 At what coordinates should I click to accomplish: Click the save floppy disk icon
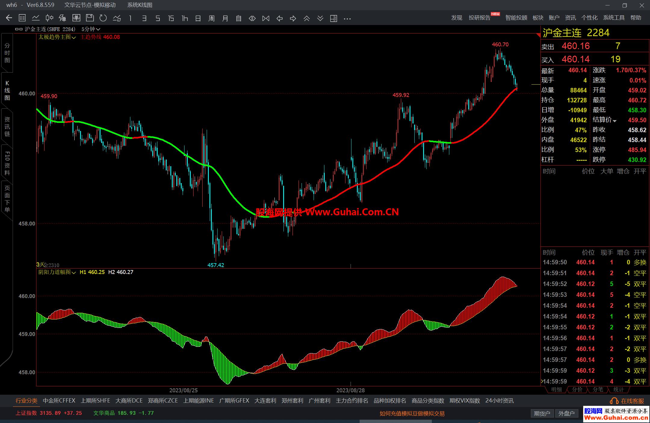(x=90, y=18)
